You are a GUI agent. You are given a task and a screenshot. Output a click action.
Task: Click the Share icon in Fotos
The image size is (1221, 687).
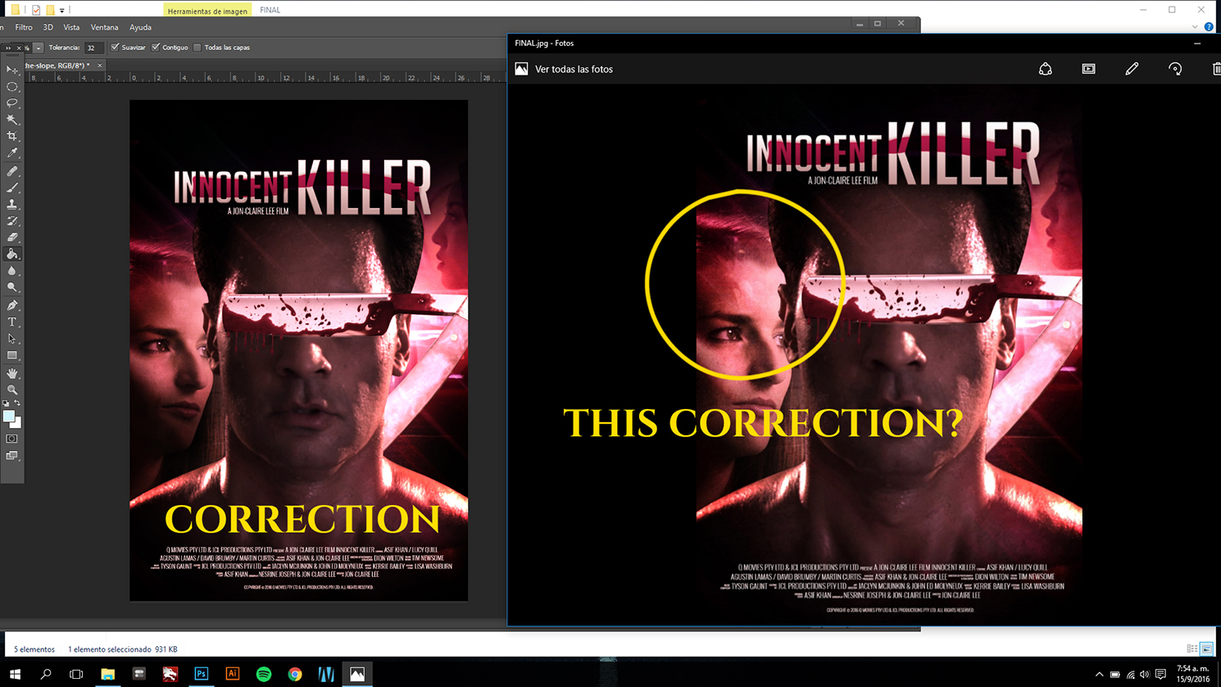tap(1045, 70)
